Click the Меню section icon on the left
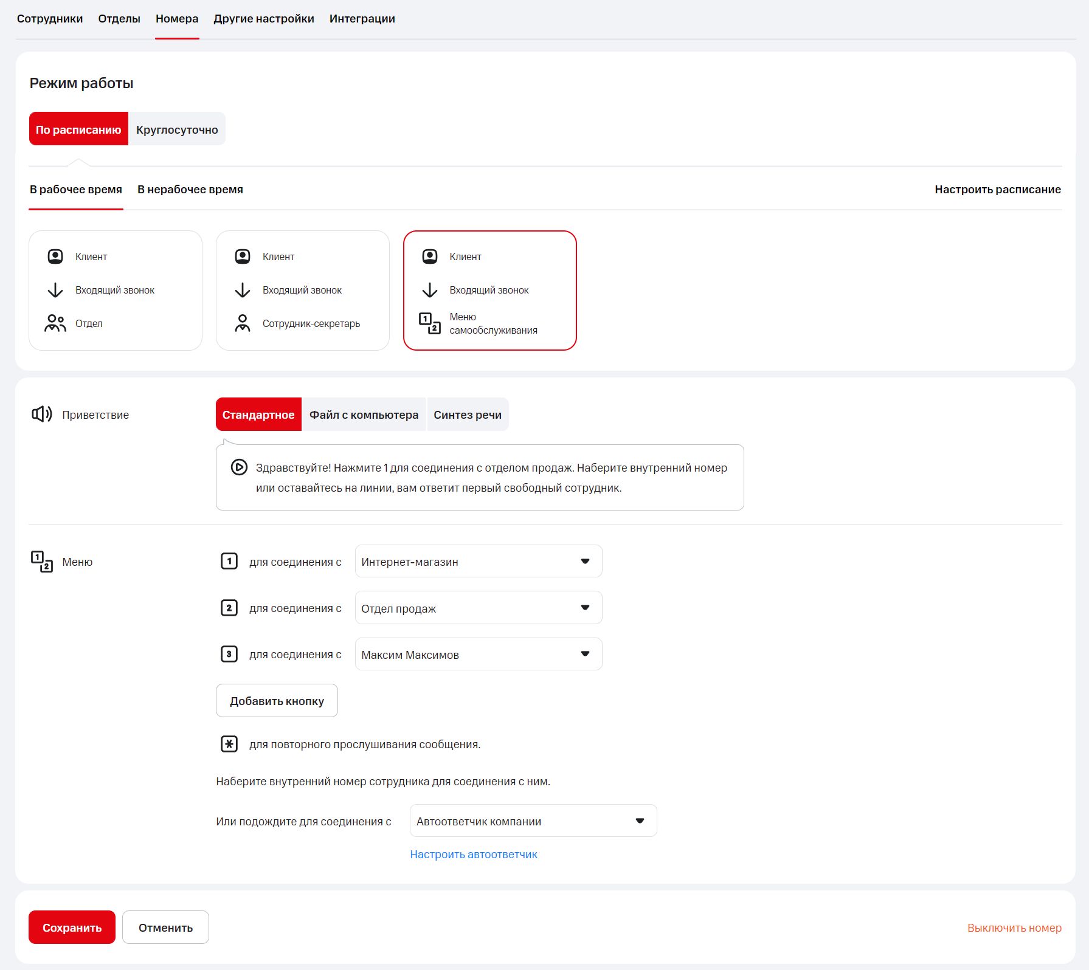This screenshot has height=970, width=1089. [42, 562]
